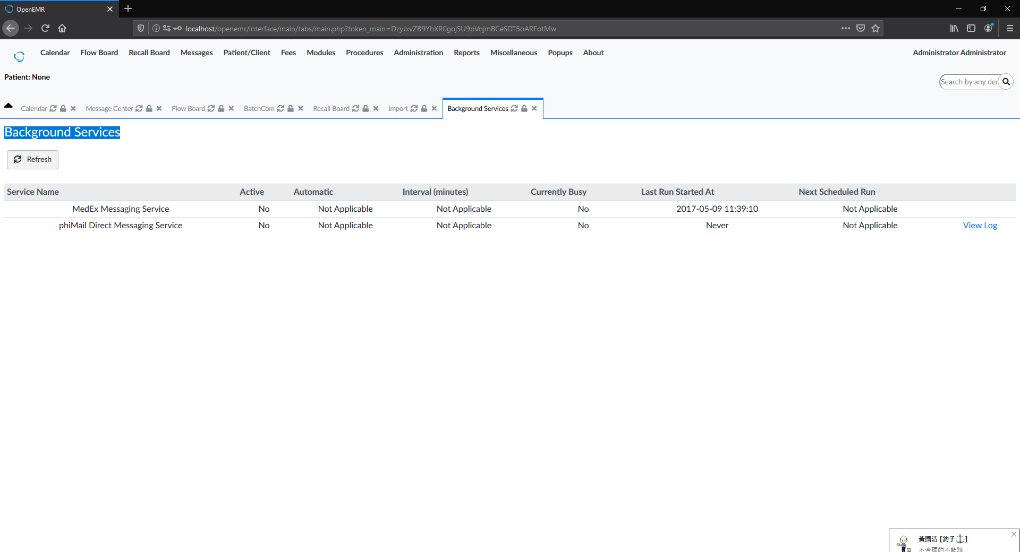
Task: Open the Popups dropdown menu
Action: (560, 53)
